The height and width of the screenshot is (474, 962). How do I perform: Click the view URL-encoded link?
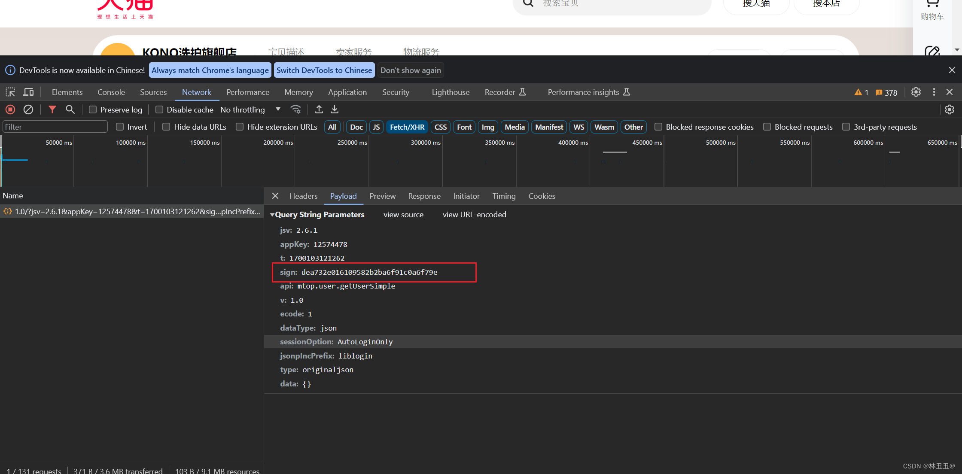tap(474, 215)
